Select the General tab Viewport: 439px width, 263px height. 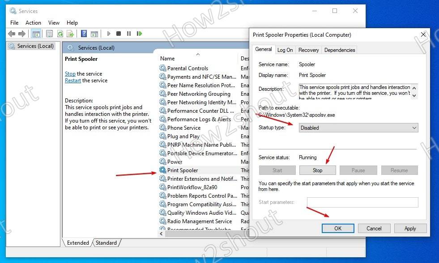pyautogui.click(x=264, y=49)
